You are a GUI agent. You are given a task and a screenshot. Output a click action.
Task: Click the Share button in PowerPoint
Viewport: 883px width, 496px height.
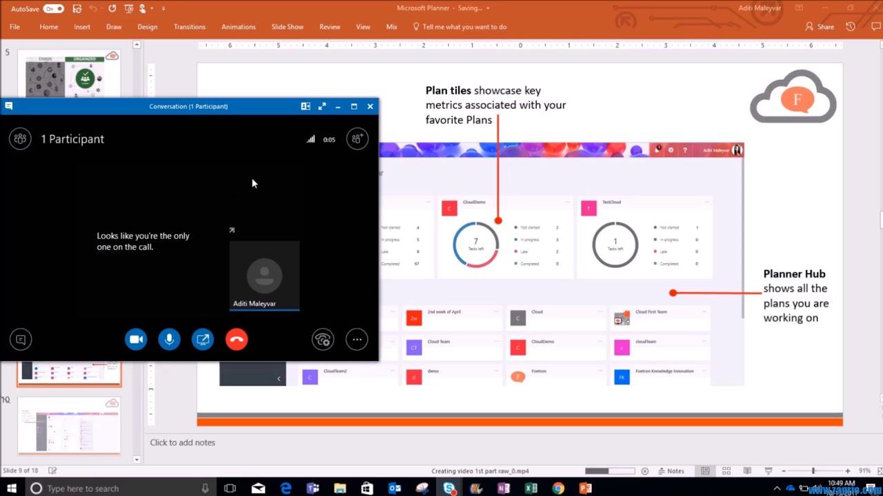(820, 27)
